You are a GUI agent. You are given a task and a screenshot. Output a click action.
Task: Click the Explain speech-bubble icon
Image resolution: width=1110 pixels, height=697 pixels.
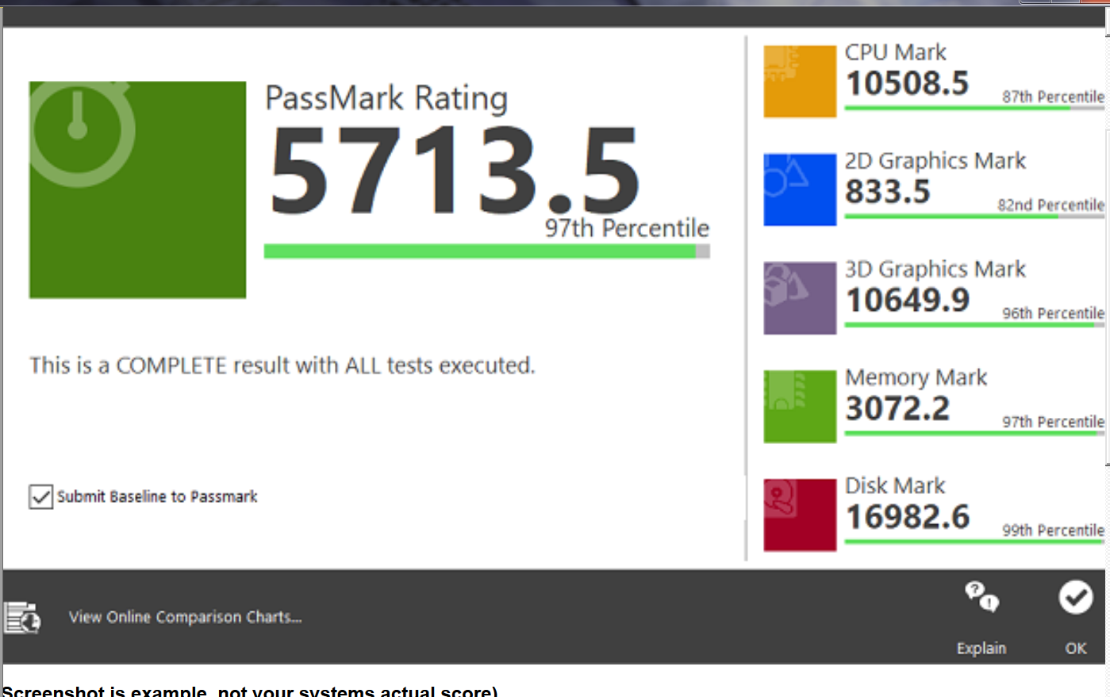tap(981, 596)
